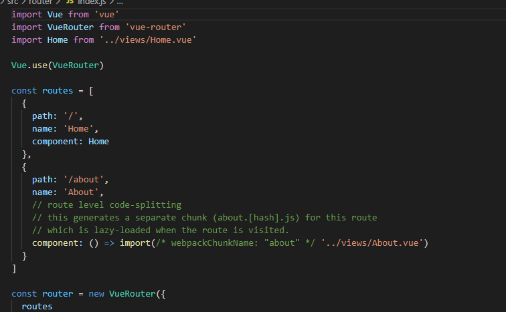Place cursor on Vue.use(VueRouter) line
506x312 pixels.
[58, 65]
